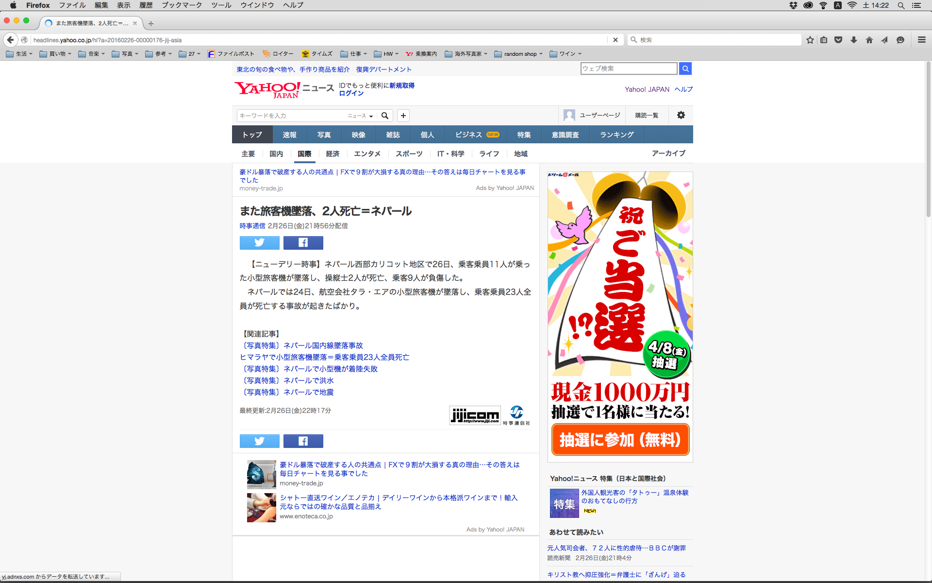
Task: Click the Facebook share button below headline
Action: 303,242
